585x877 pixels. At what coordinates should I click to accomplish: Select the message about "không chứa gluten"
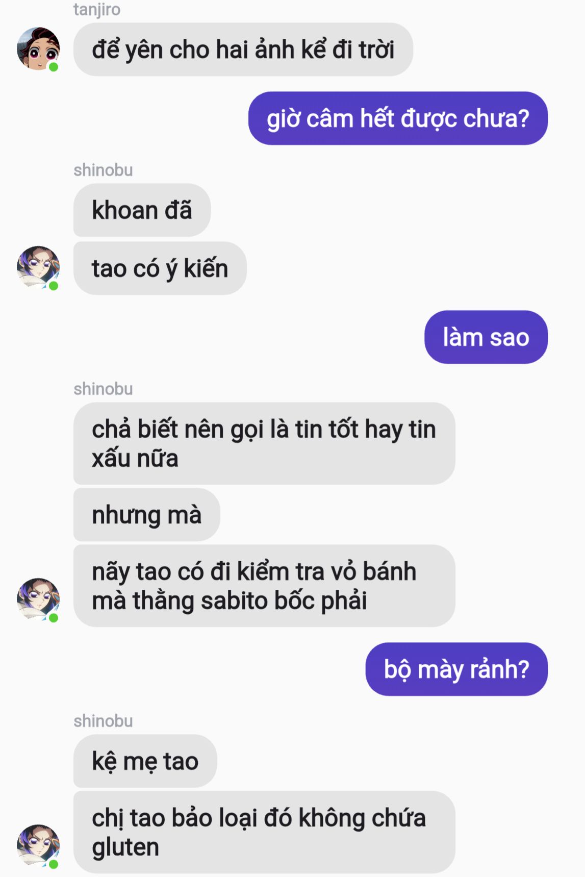[x=264, y=832]
